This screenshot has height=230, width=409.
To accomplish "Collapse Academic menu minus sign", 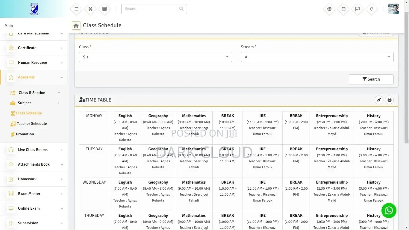I will [62, 77].
